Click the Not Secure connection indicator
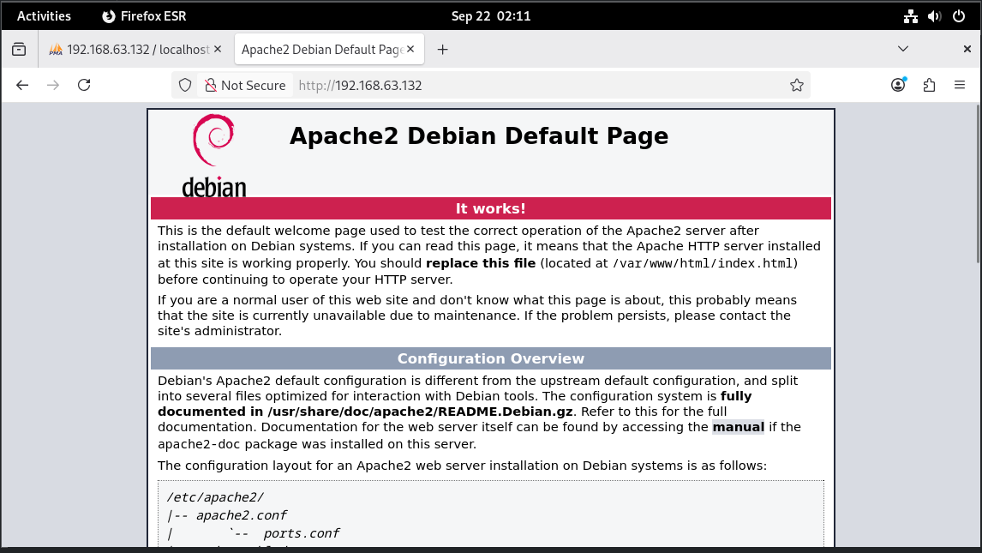This screenshot has width=982, height=553. coord(244,85)
